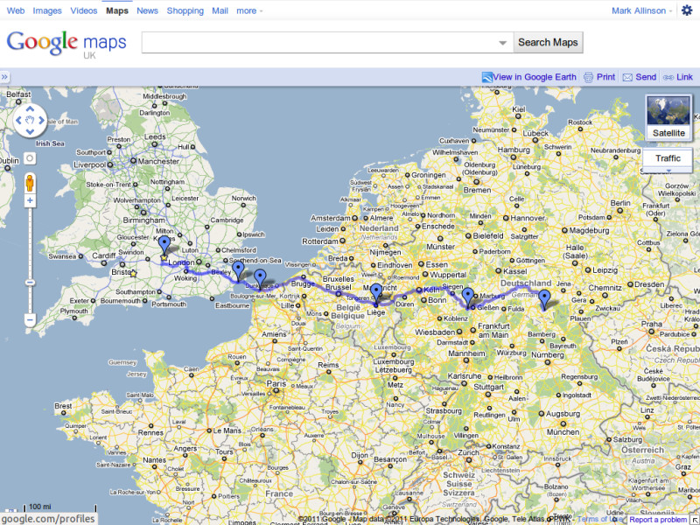This screenshot has height=525, width=700.
Task: Open the Mark Allinson account dropdown
Action: click(641, 10)
